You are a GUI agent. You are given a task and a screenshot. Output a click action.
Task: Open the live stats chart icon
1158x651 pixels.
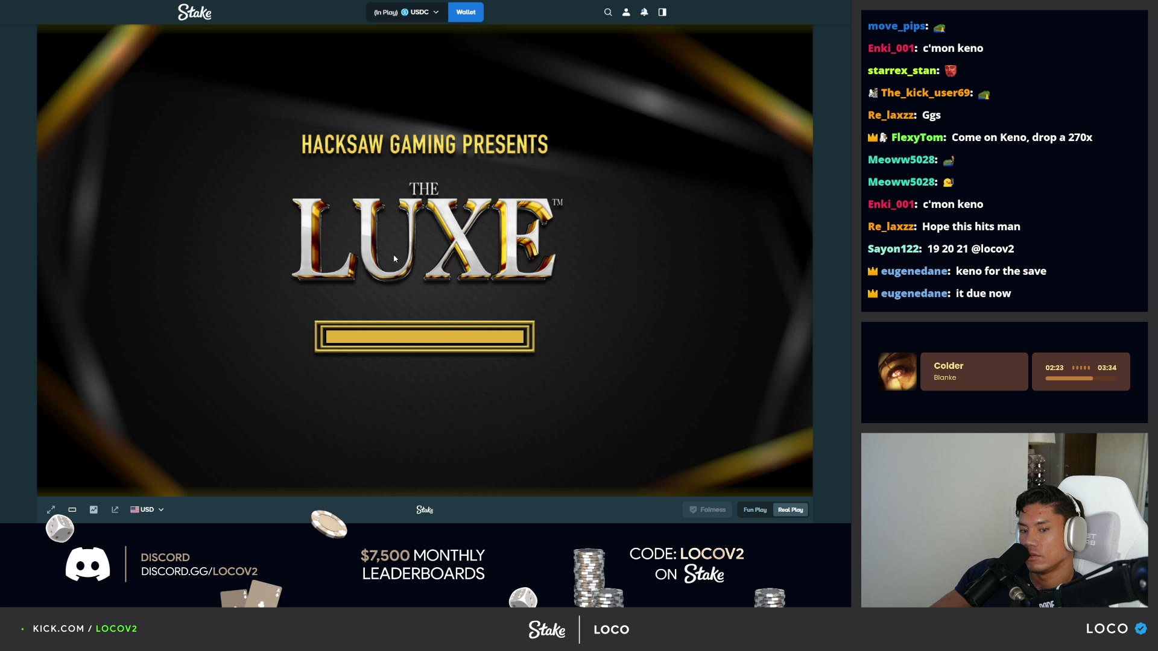(93, 509)
